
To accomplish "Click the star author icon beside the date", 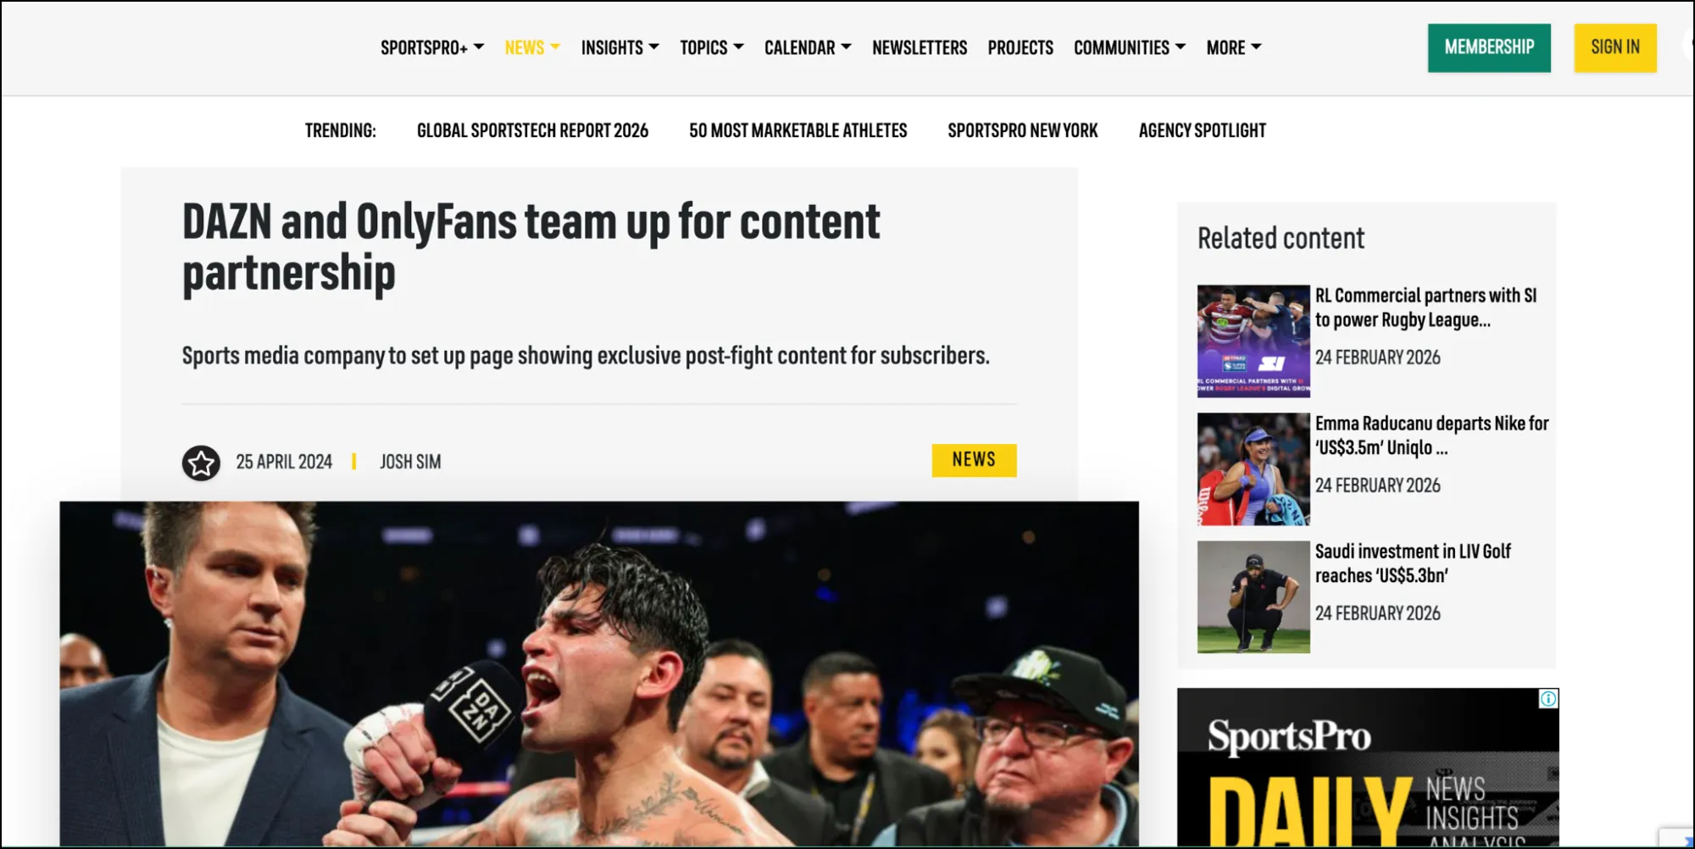I will pyautogui.click(x=201, y=463).
